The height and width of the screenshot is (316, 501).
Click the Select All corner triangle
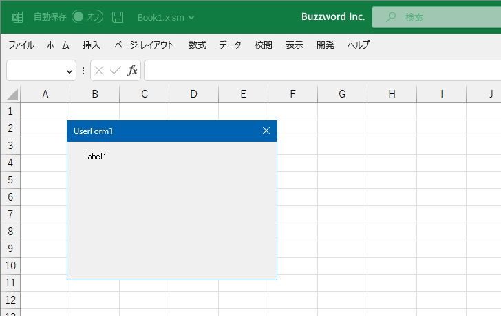click(12, 94)
